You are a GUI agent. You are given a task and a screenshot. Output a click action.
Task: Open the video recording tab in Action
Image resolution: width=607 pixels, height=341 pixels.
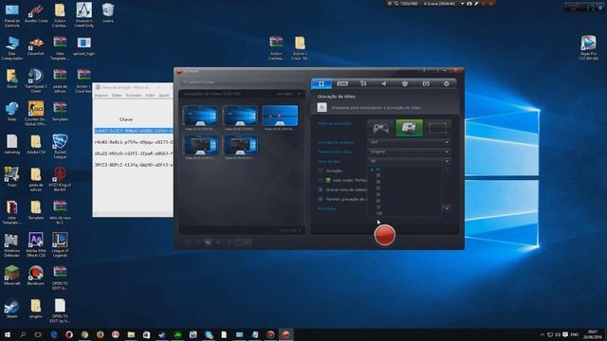point(321,83)
